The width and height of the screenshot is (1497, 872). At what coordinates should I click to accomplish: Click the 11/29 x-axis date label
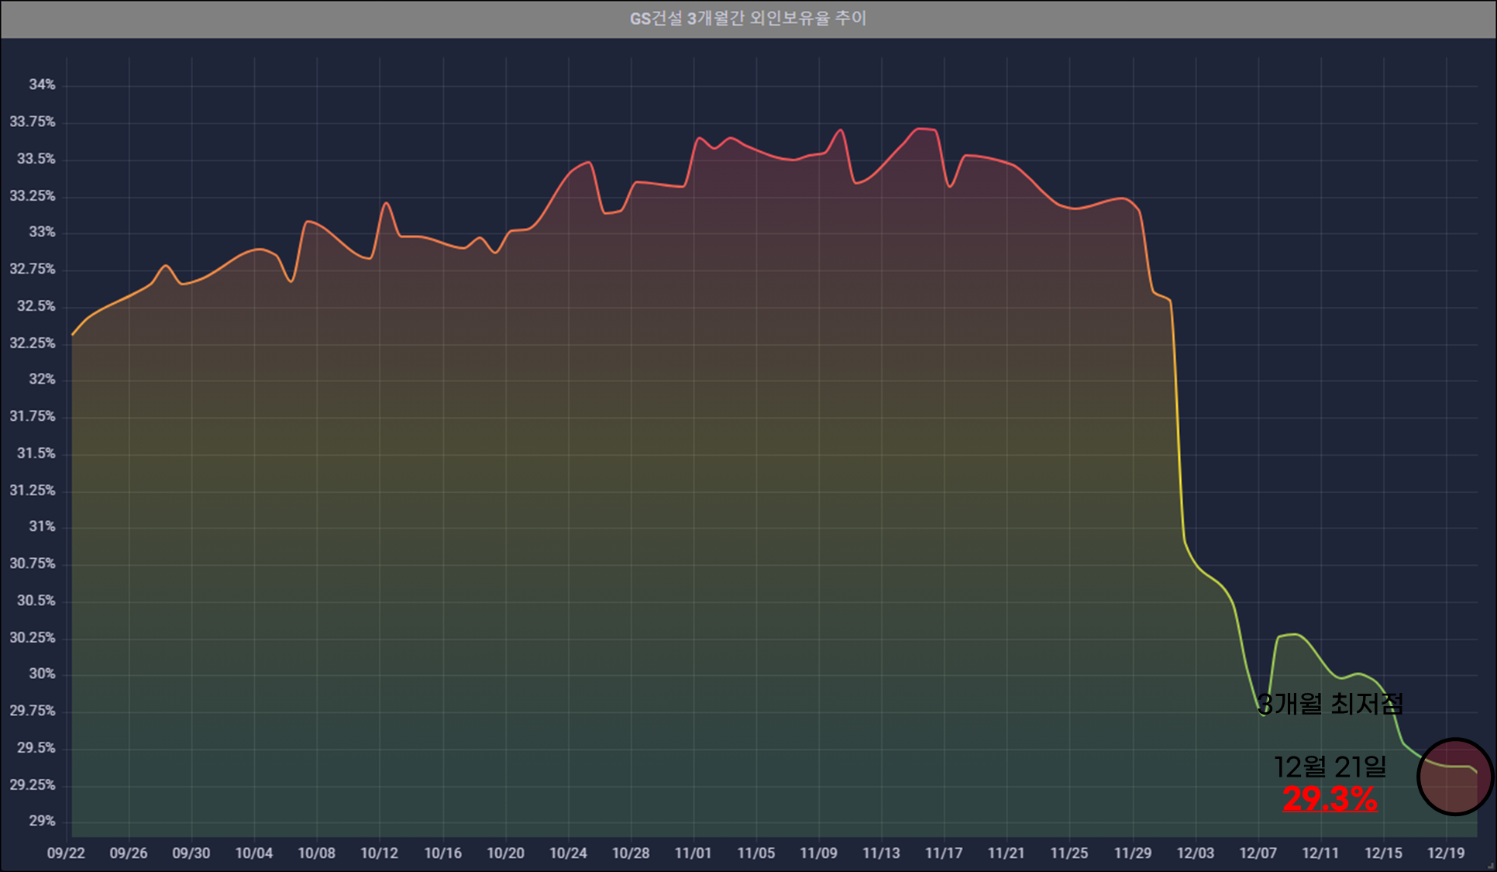pos(1132,853)
